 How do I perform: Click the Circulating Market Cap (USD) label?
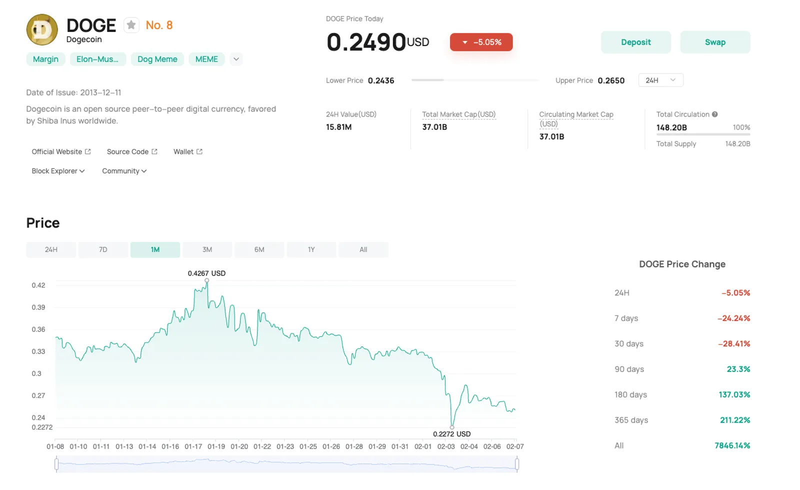[x=576, y=119]
